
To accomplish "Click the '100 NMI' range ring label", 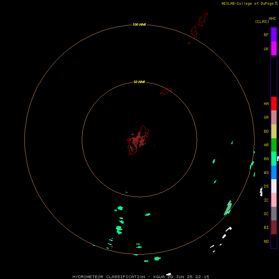I will click(x=139, y=24).
